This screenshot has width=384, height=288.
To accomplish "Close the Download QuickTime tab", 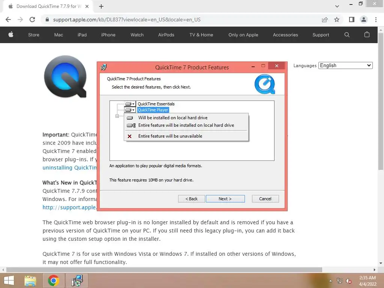I will [87, 6].
